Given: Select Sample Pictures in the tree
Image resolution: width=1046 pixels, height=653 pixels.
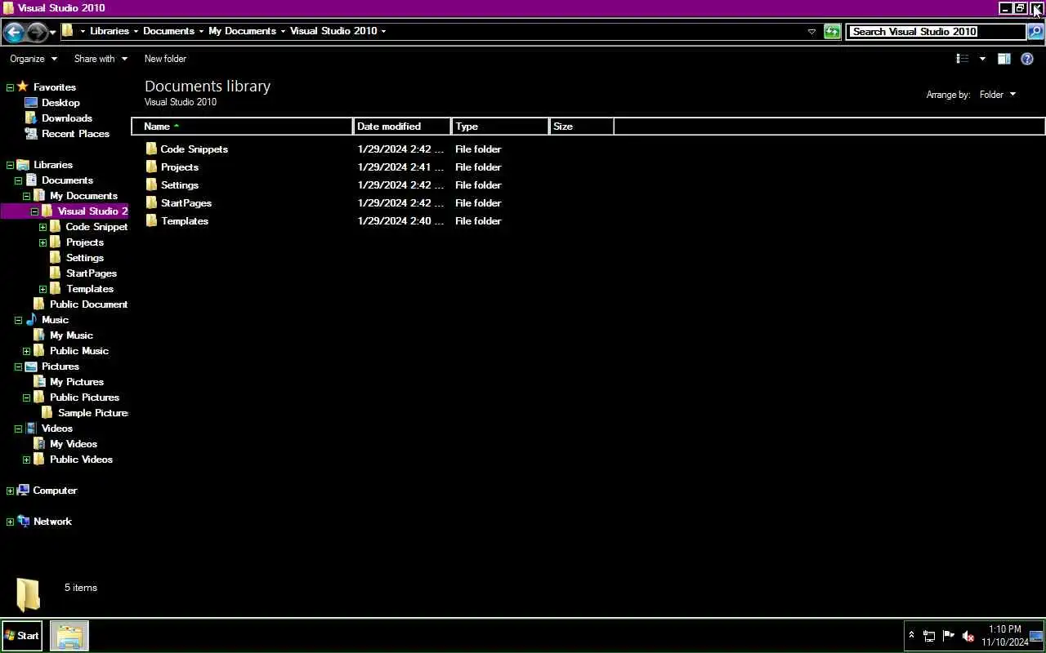Looking at the screenshot, I should (93, 413).
